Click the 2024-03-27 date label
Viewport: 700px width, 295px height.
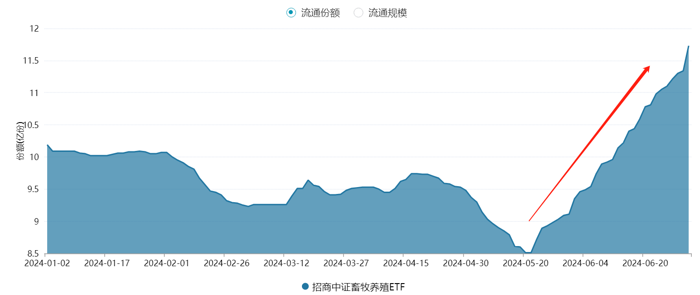[x=343, y=263]
